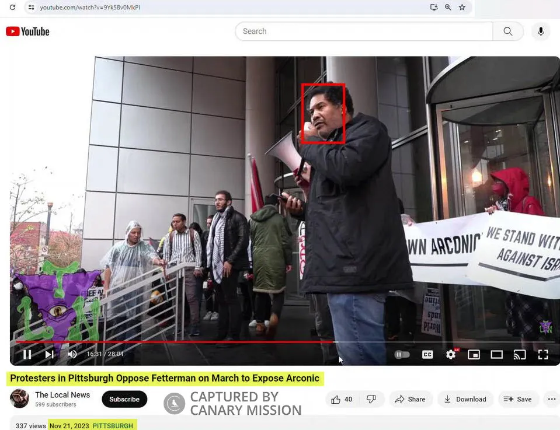Click the video title text

(165, 378)
